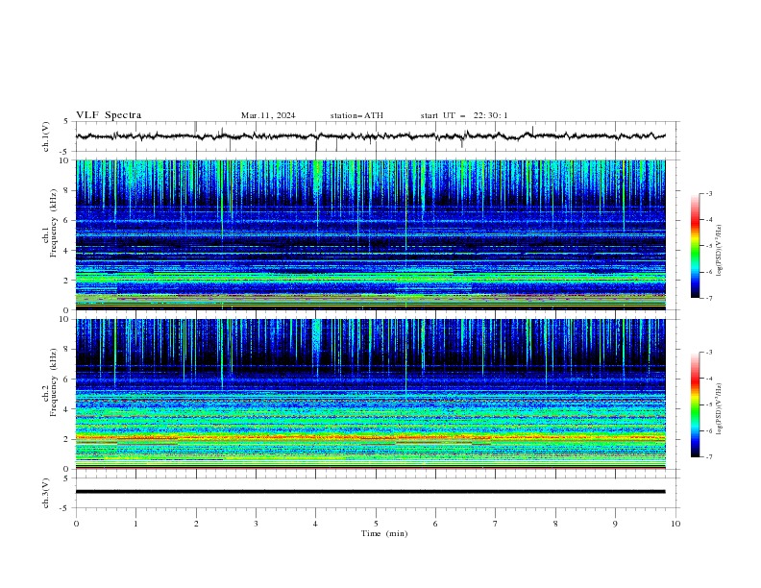Click the "-7" label on ch.2 color bar
This screenshot has height=588, width=761.
pos(708,456)
